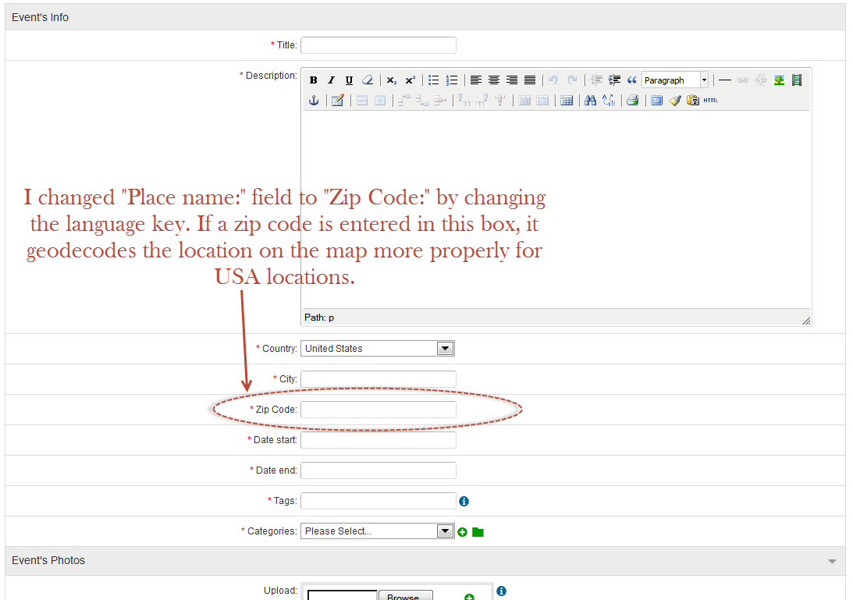Click the blockquote icon
853x600 pixels.
coord(632,80)
